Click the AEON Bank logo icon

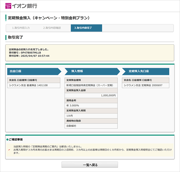8,6
